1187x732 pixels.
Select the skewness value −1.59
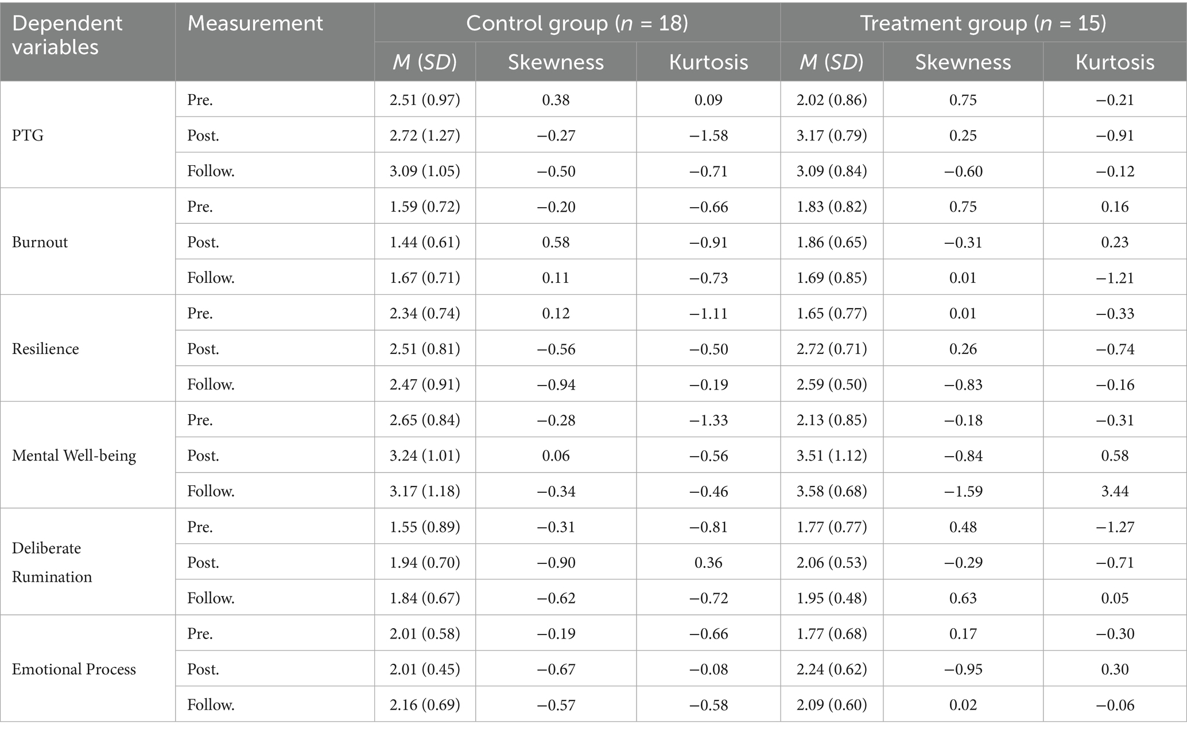(963, 491)
